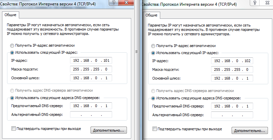273x140 pixels.
Task: Click empty alternate DNS field in left dialog
Action: point(91,114)
